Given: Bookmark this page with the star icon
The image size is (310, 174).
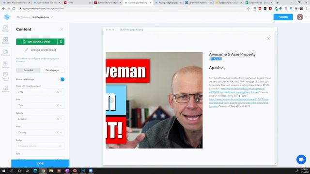Looking at the screenshot, I should point(248,9).
